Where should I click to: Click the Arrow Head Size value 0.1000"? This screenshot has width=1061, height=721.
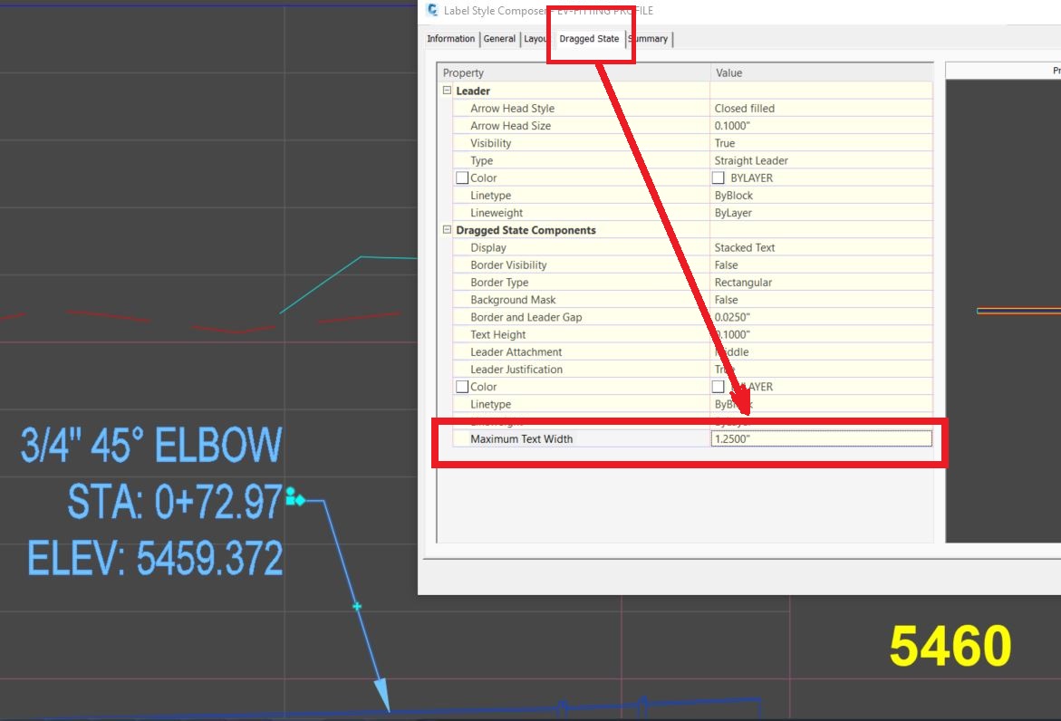click(821, 126)
